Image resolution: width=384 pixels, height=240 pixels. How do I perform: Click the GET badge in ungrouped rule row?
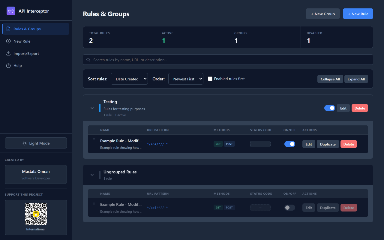218,208
